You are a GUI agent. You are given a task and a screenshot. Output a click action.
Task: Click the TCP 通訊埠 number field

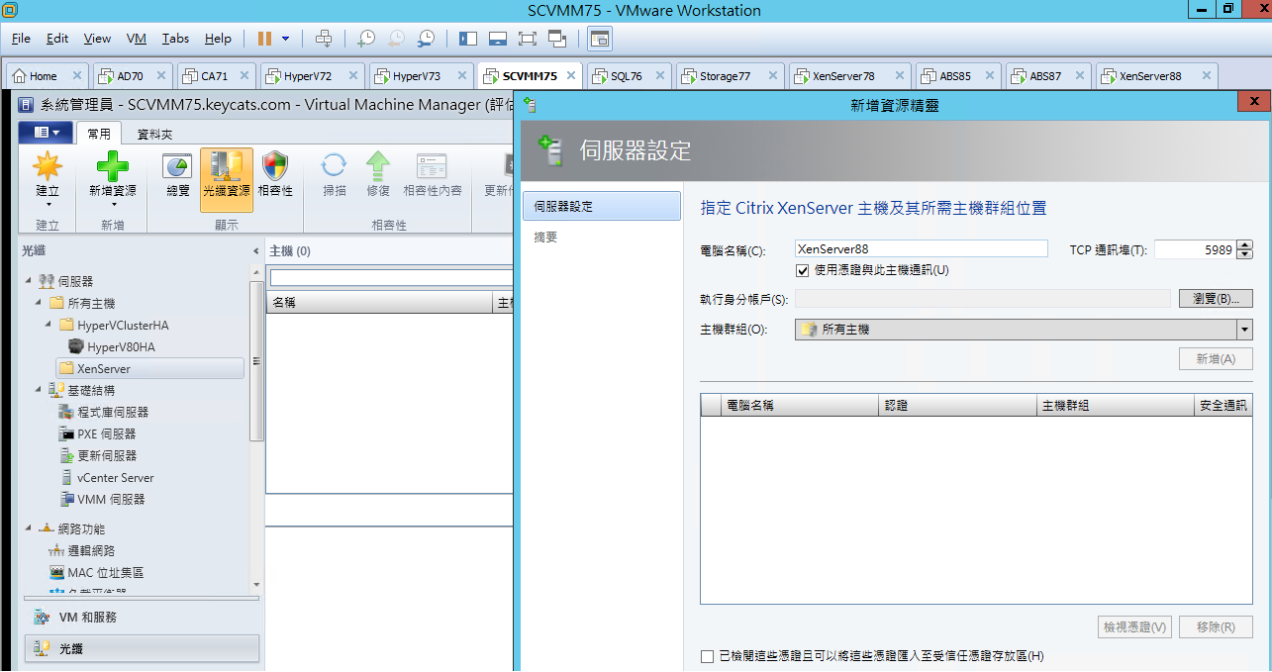pyautogui.click(x=1196, y=249)
